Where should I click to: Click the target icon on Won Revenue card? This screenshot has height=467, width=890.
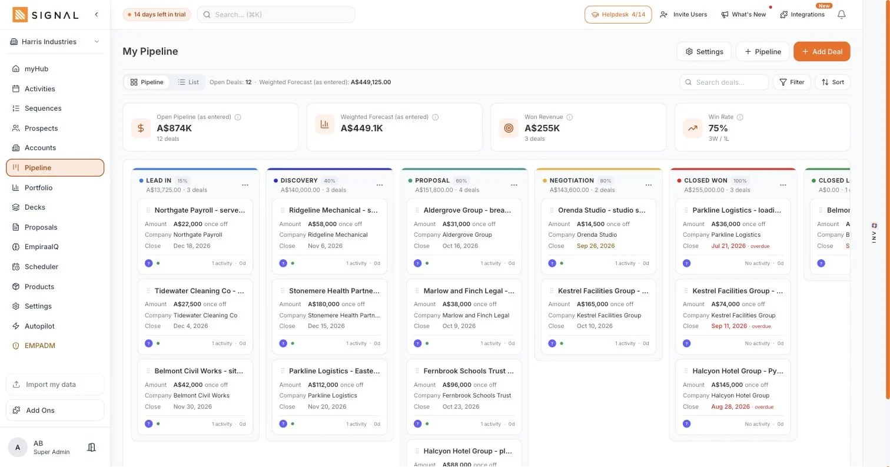[509, 127]
